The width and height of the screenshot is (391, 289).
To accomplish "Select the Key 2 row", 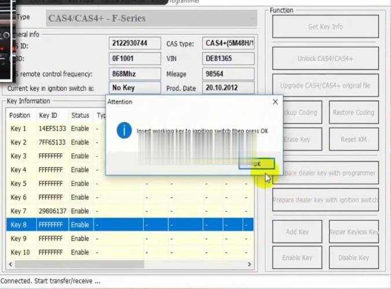I will click(56, 142).
